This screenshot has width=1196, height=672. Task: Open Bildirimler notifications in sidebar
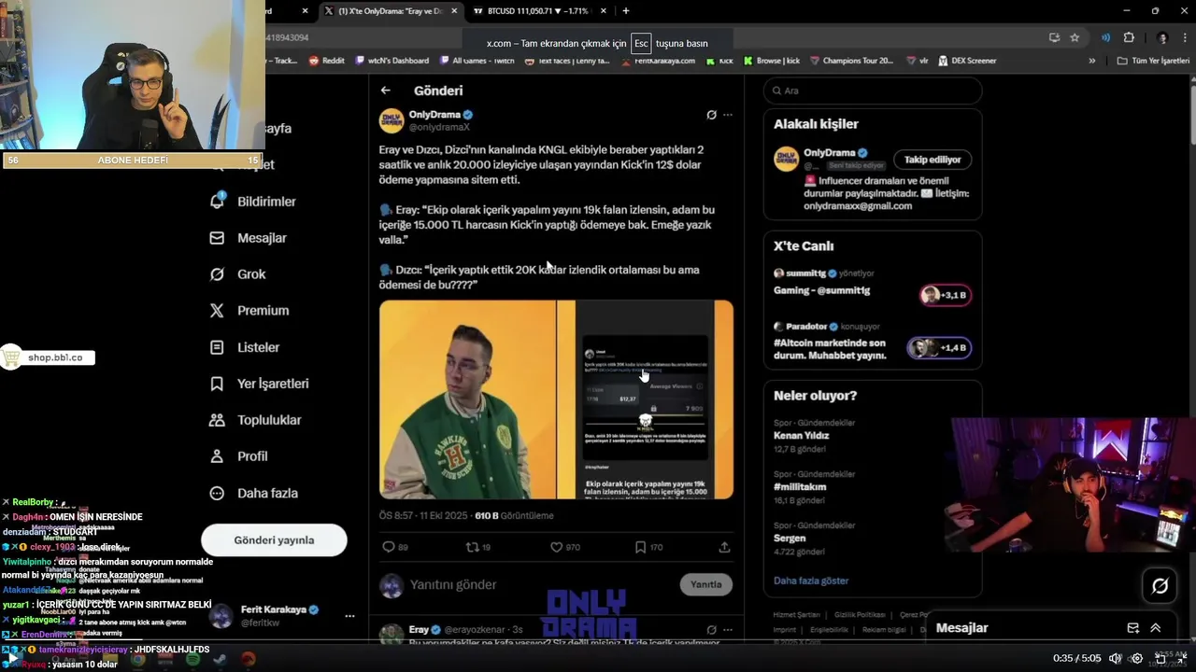[254, 202]
